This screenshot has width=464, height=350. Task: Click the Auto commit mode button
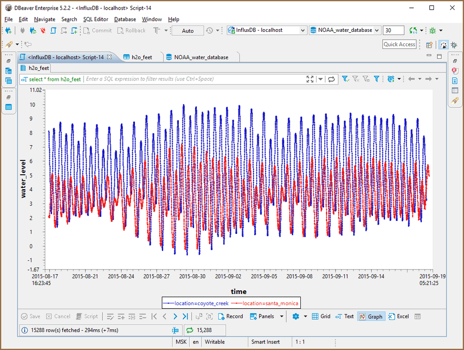[188, 31]
